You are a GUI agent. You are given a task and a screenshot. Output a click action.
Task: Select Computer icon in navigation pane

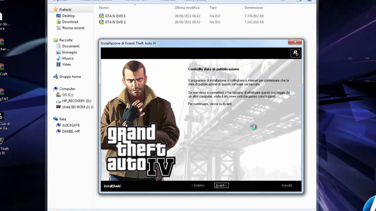(56, 89)
